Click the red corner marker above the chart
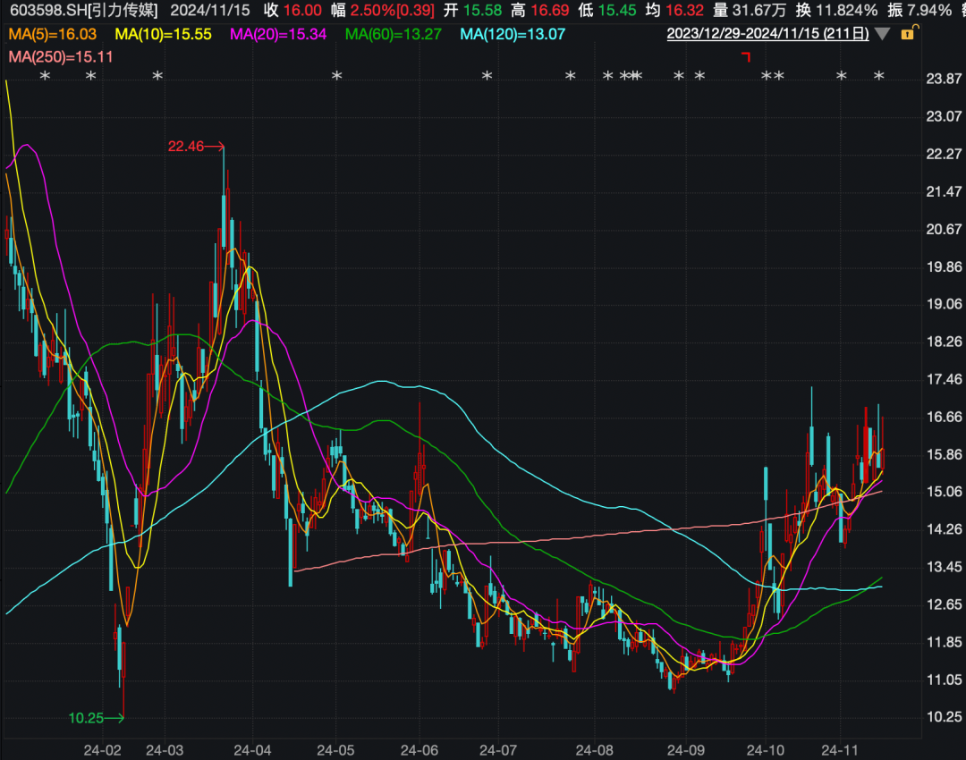966x760 pixels. (746, 57)
